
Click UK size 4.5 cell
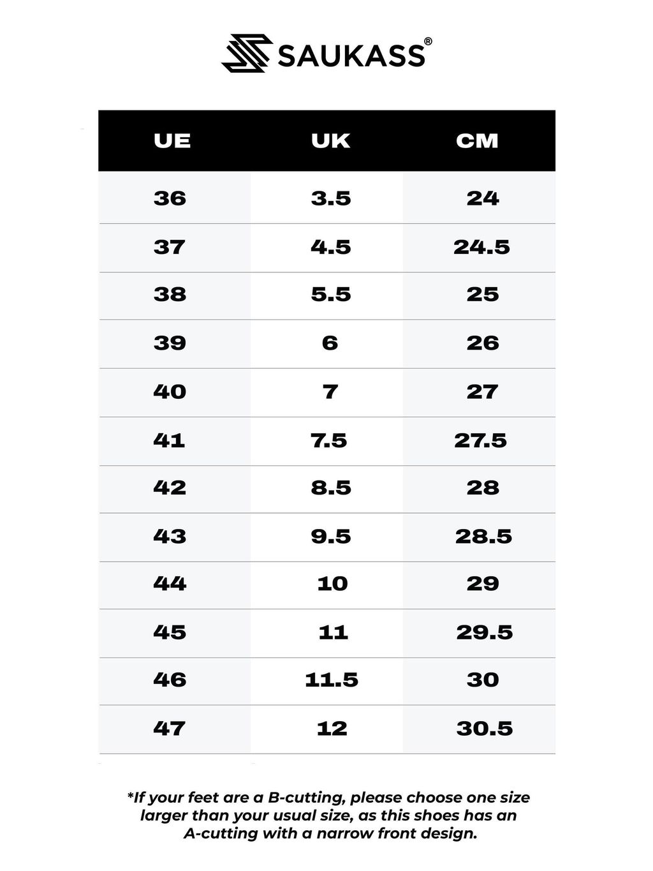coord(331,247)
